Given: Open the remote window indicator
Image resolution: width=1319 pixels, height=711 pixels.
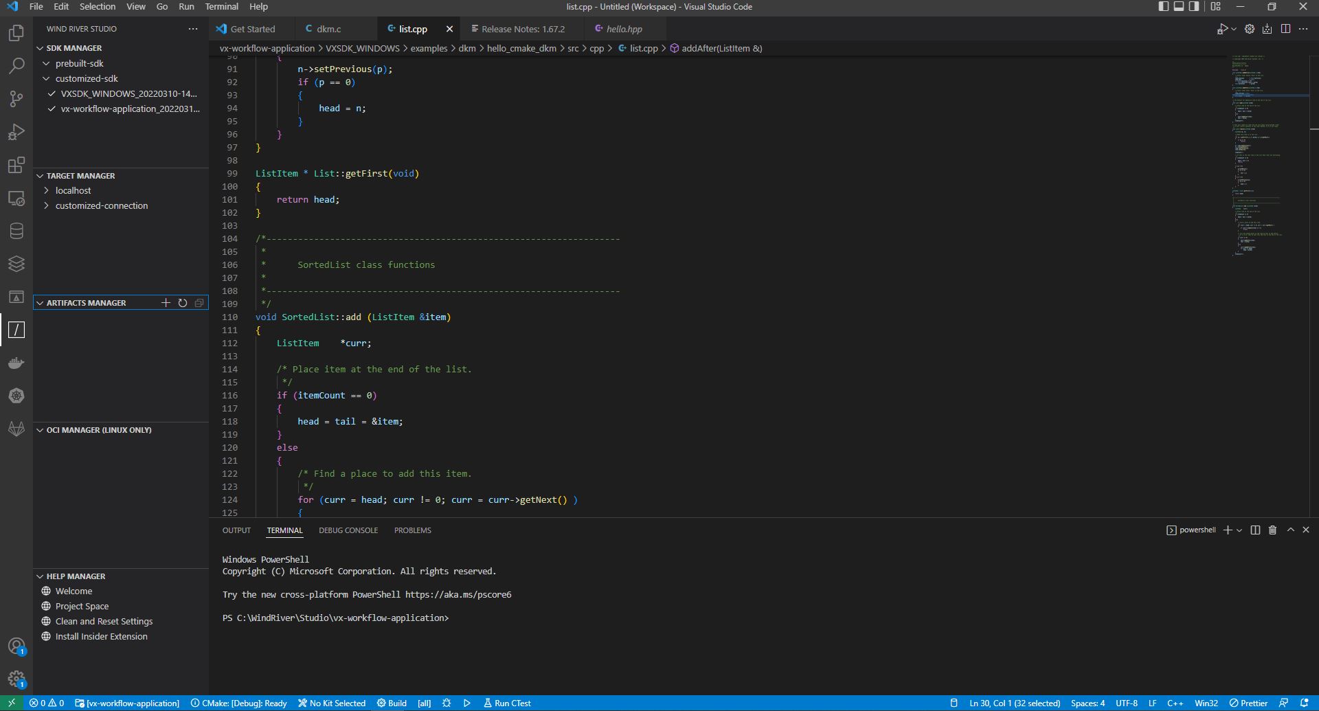Looking at the screenshot, I should 12,703.
